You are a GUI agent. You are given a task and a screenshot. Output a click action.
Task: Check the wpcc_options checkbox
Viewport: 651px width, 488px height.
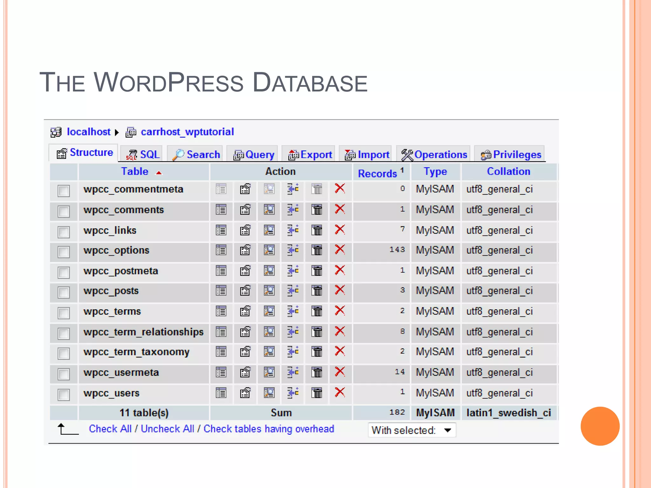pyautogui.click(x=64, y=252)
